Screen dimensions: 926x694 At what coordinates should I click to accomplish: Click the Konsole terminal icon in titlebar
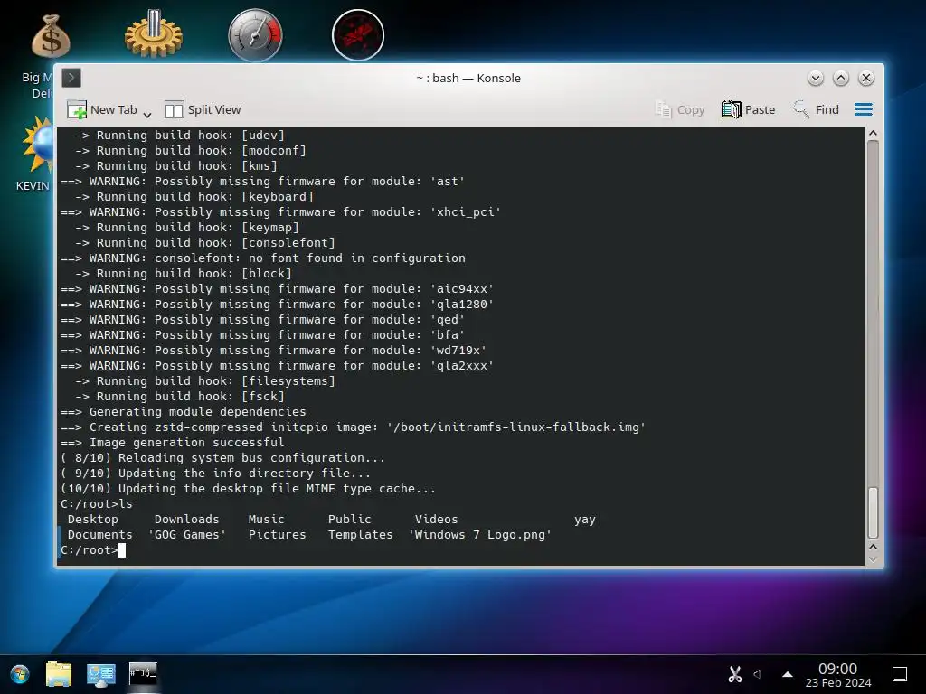click(71, 78)
